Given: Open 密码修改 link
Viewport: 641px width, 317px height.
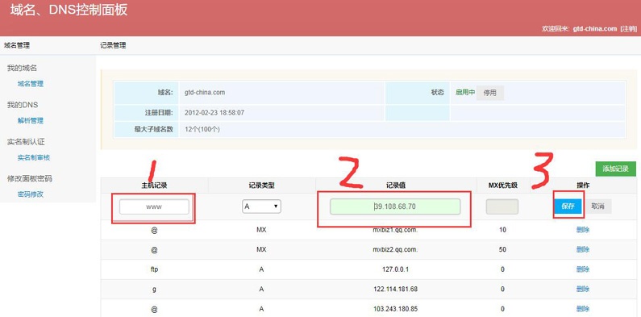Looking at the screenshot, I should [x=31, y=194].
